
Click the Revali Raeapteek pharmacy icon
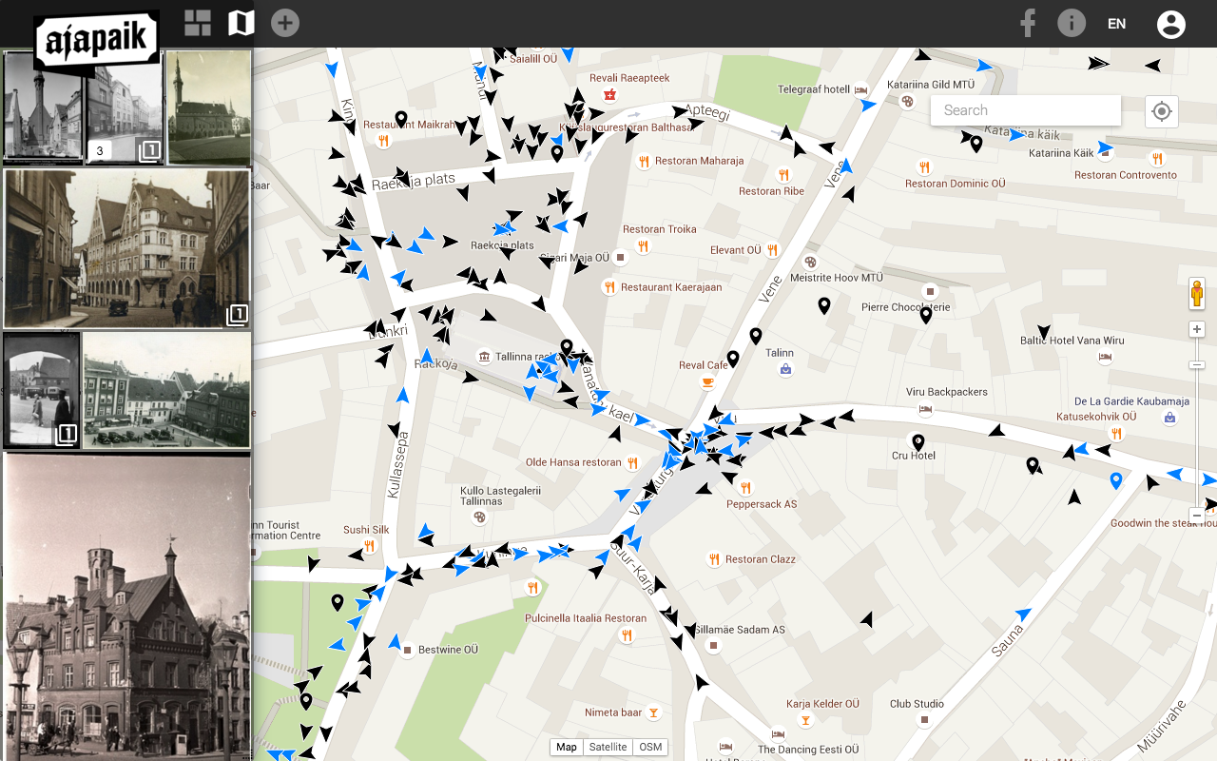point(609,95)
